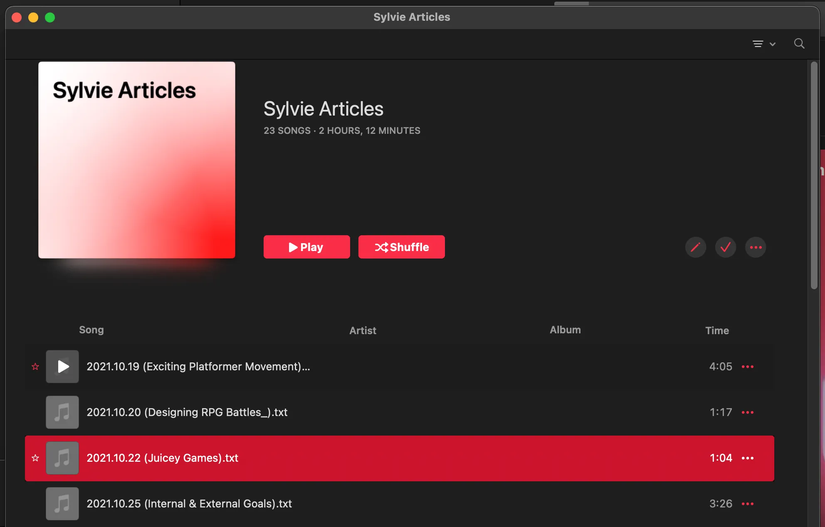Click the music note artwork for Designing RPG Battles
The height and width of the screenshot is (527, 825).
pyautogui.click(x=62, y=412)
